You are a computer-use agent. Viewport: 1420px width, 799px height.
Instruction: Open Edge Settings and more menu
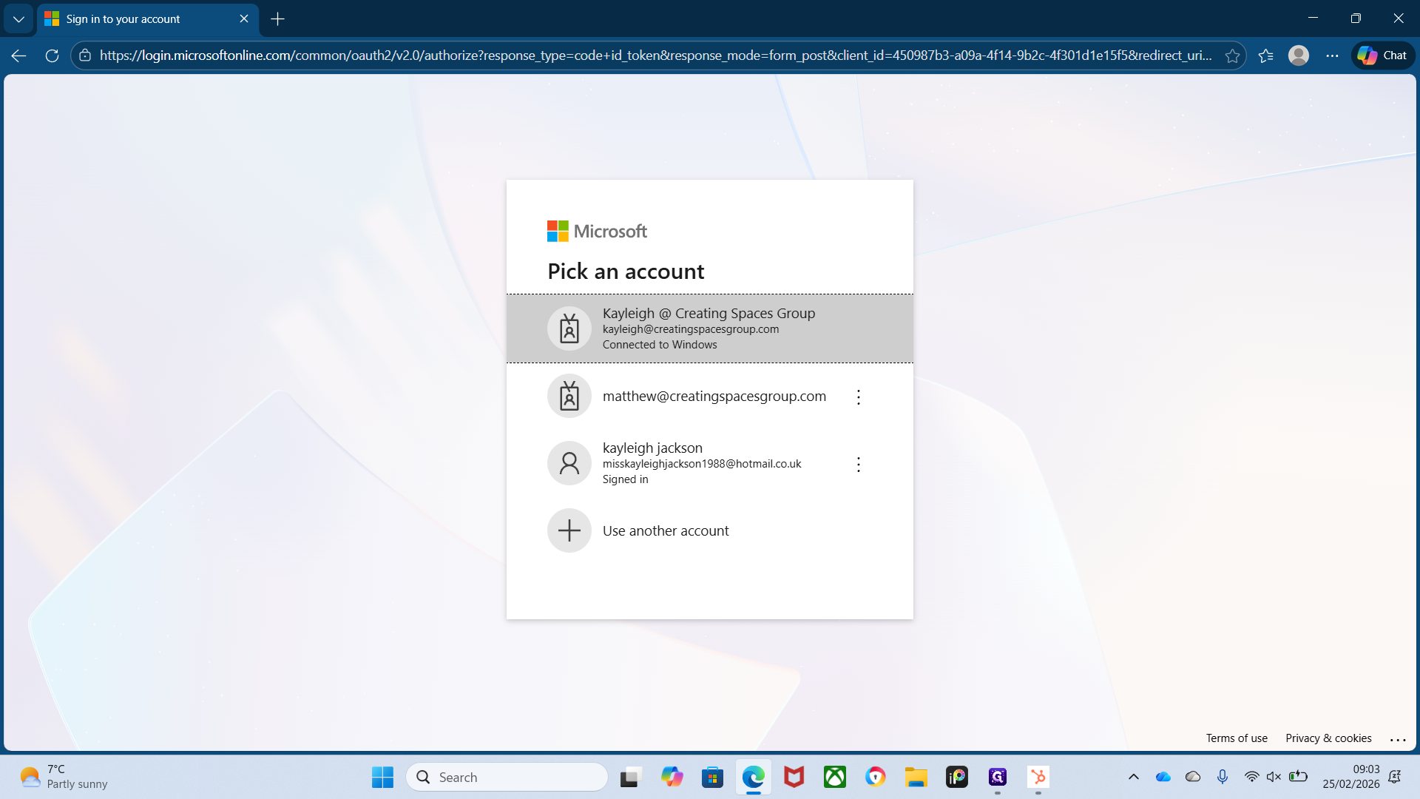[1332, 55]
